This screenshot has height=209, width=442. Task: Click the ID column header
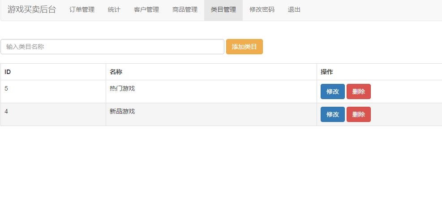pos(53,72)
